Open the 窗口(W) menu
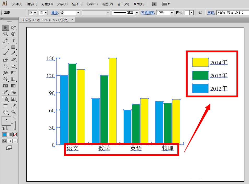This screenshot has height=184, width=249. tap(123, 4)
